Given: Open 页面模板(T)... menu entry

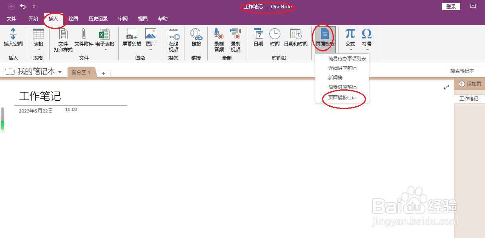Looking at the screenshot, I should point(342,98).
